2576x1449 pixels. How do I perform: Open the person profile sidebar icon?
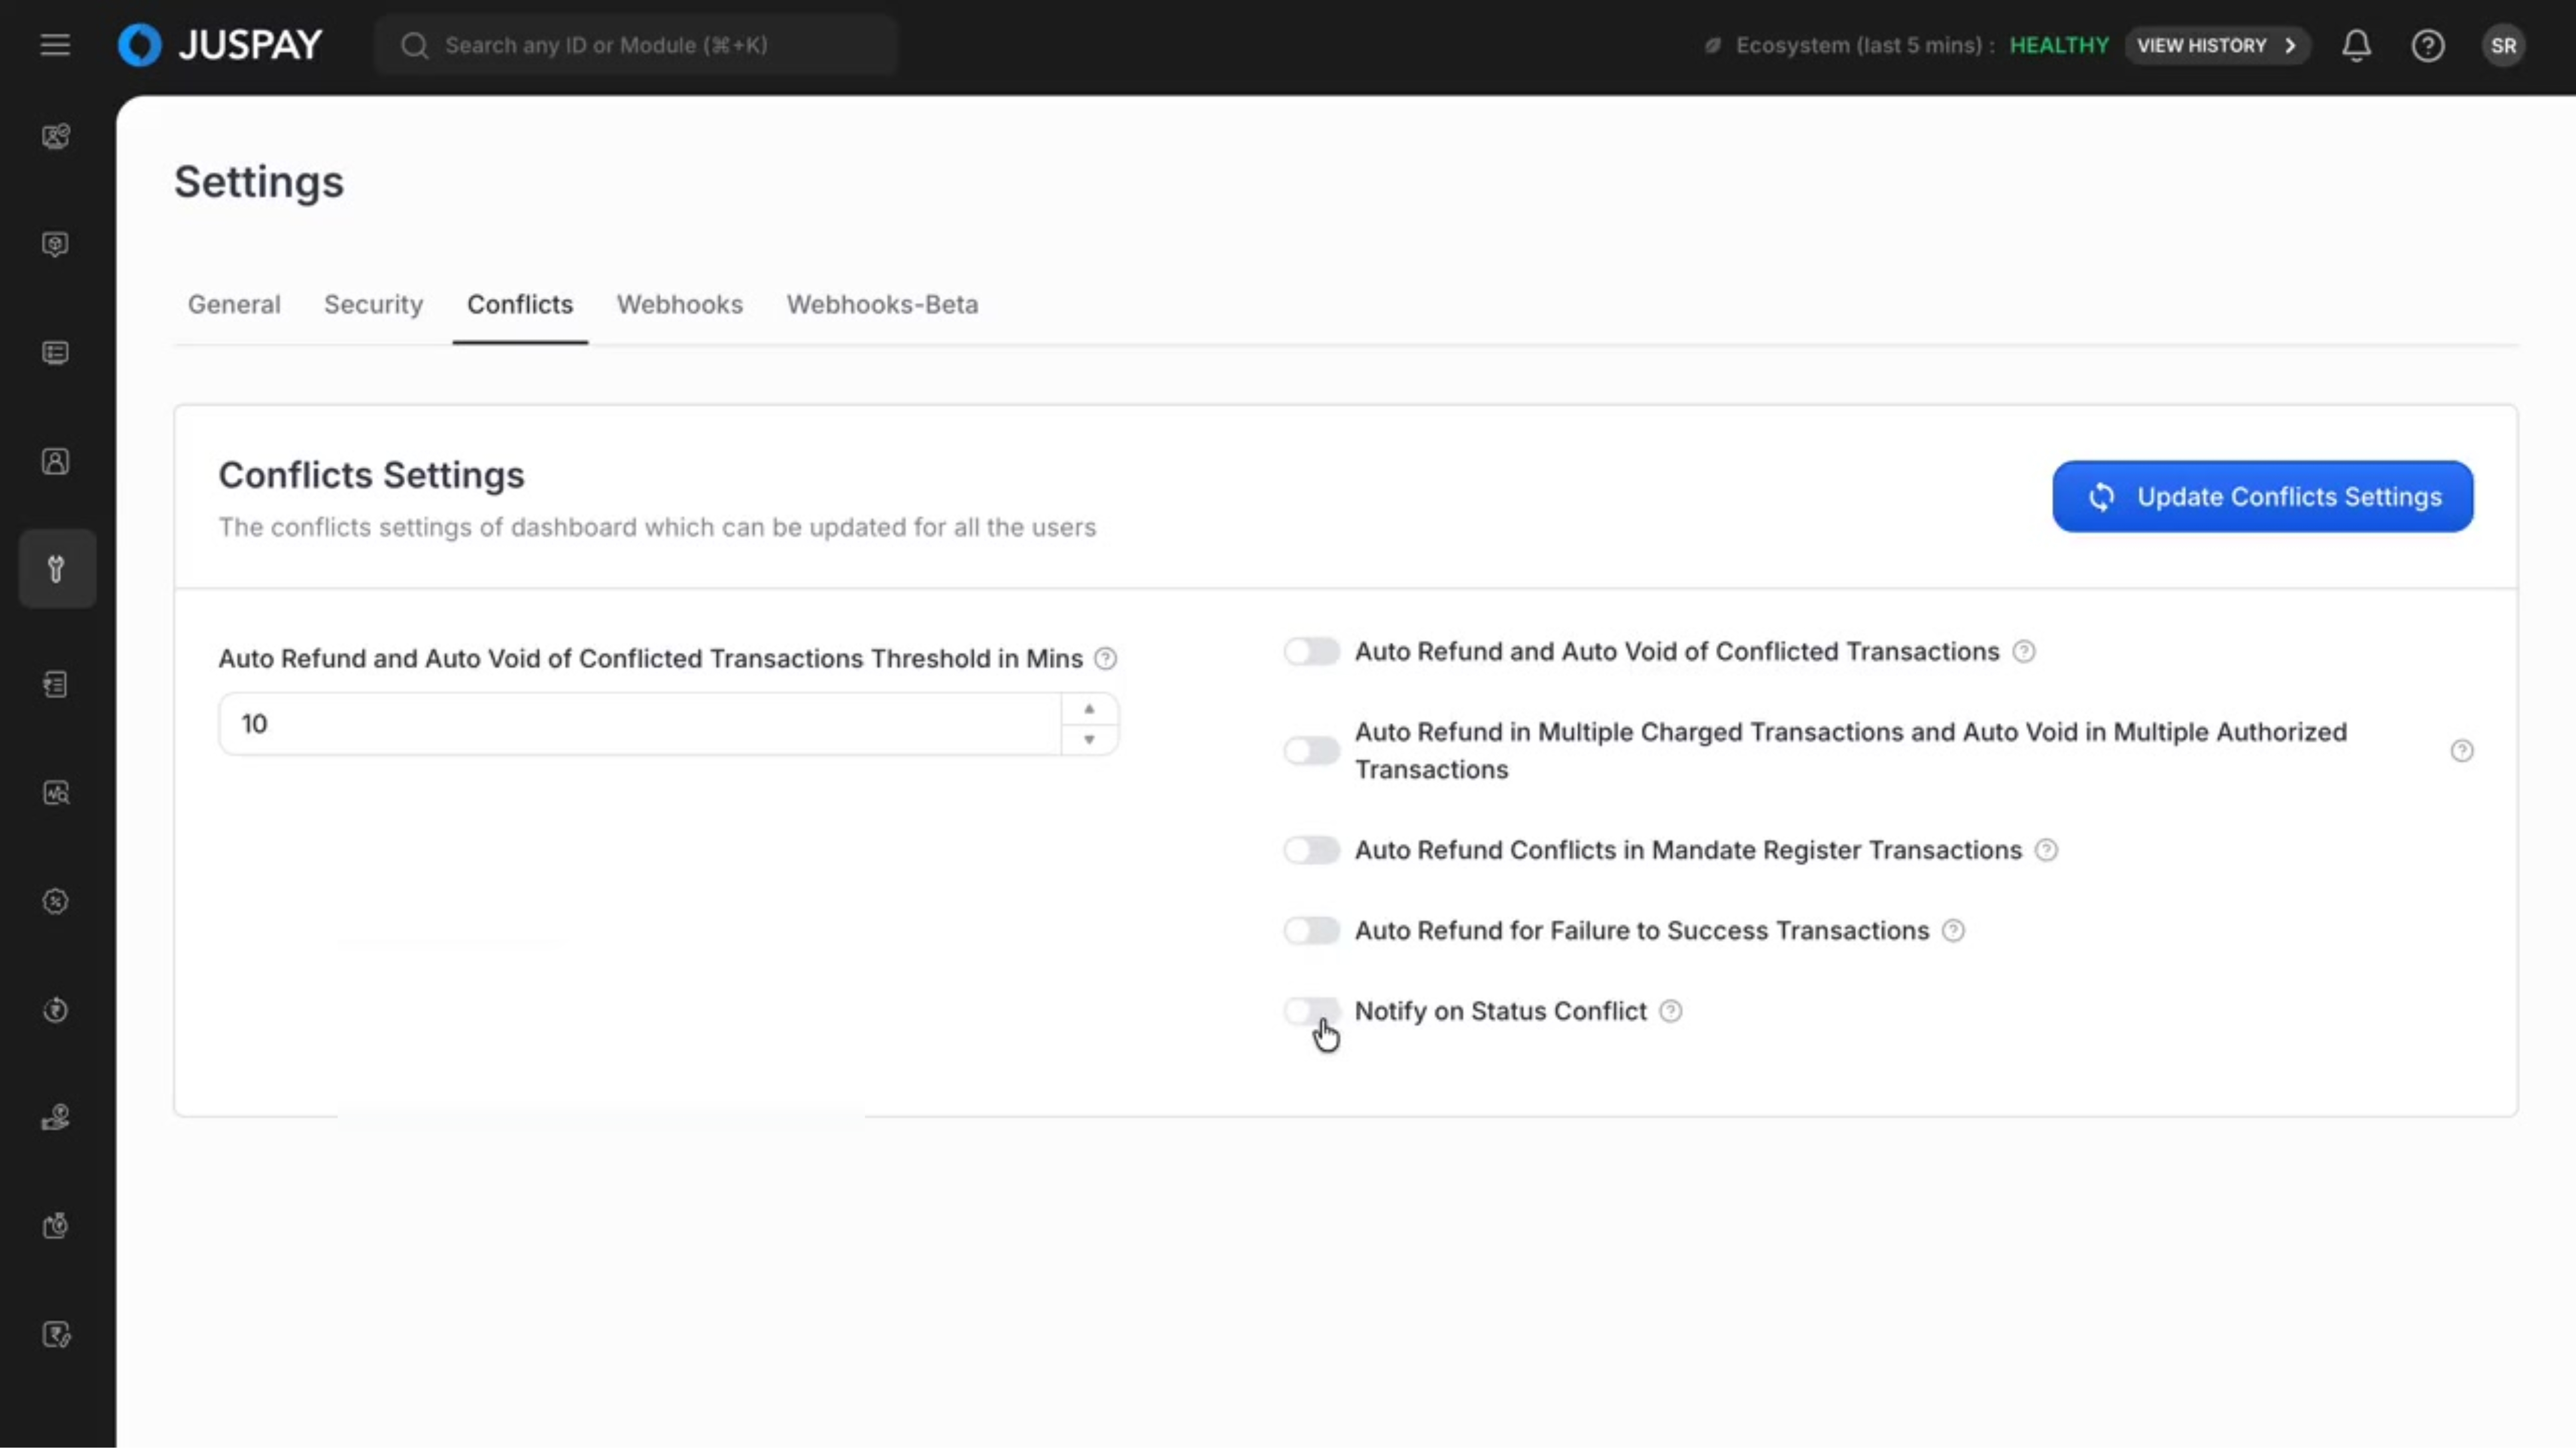(x=56, y=461)
